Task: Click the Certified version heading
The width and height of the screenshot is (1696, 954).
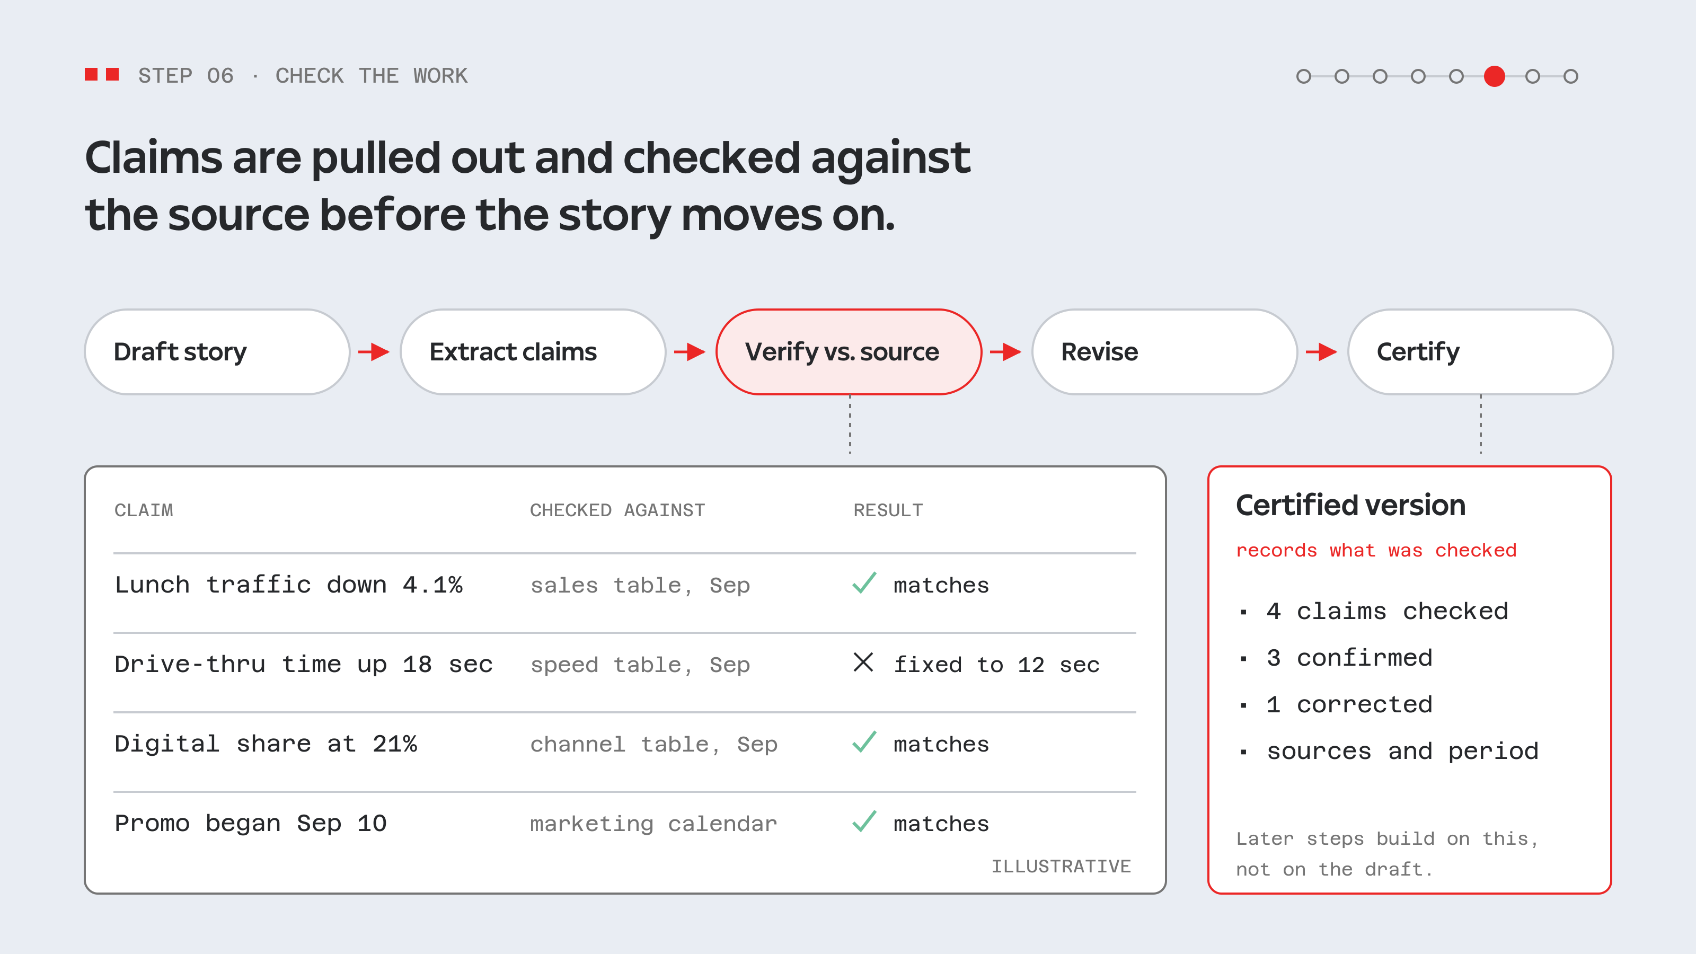Action: [1350, 506]
